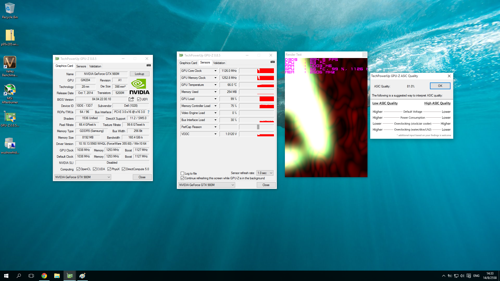This screenshot has height=281, width=500.
Task: Select the Paint taskbar icon
Action: 82,276
